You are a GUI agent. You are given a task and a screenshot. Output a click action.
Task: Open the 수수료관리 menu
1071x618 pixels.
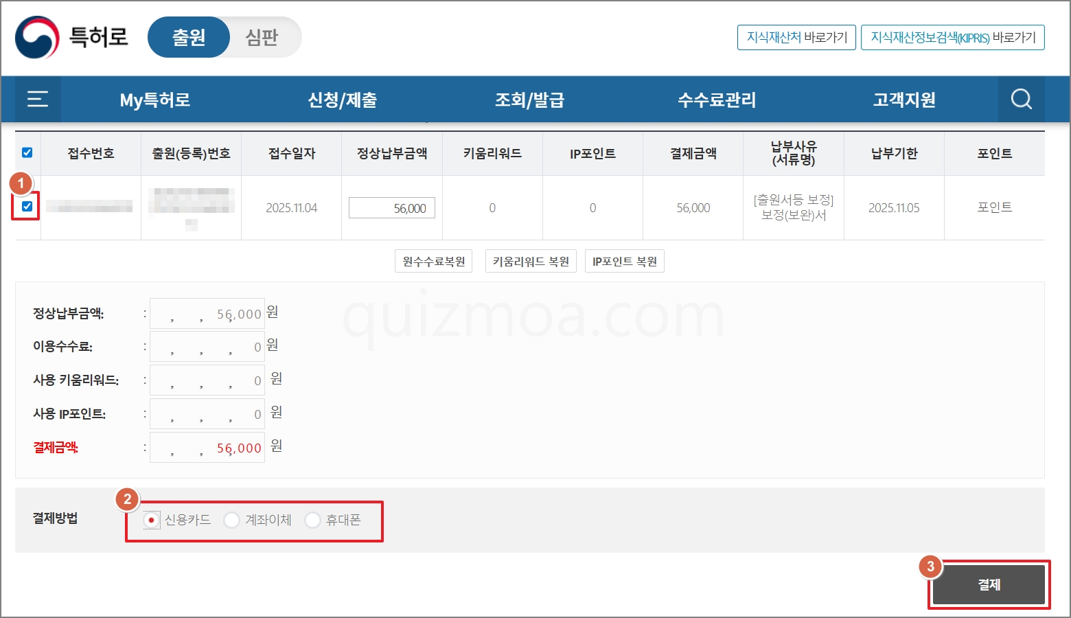click(717, 100)
